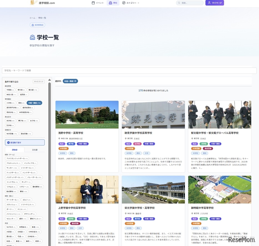
Task: Open 浅野中学校・高等学校 school title
Action: pyautogui.click(x=71, y=133)
